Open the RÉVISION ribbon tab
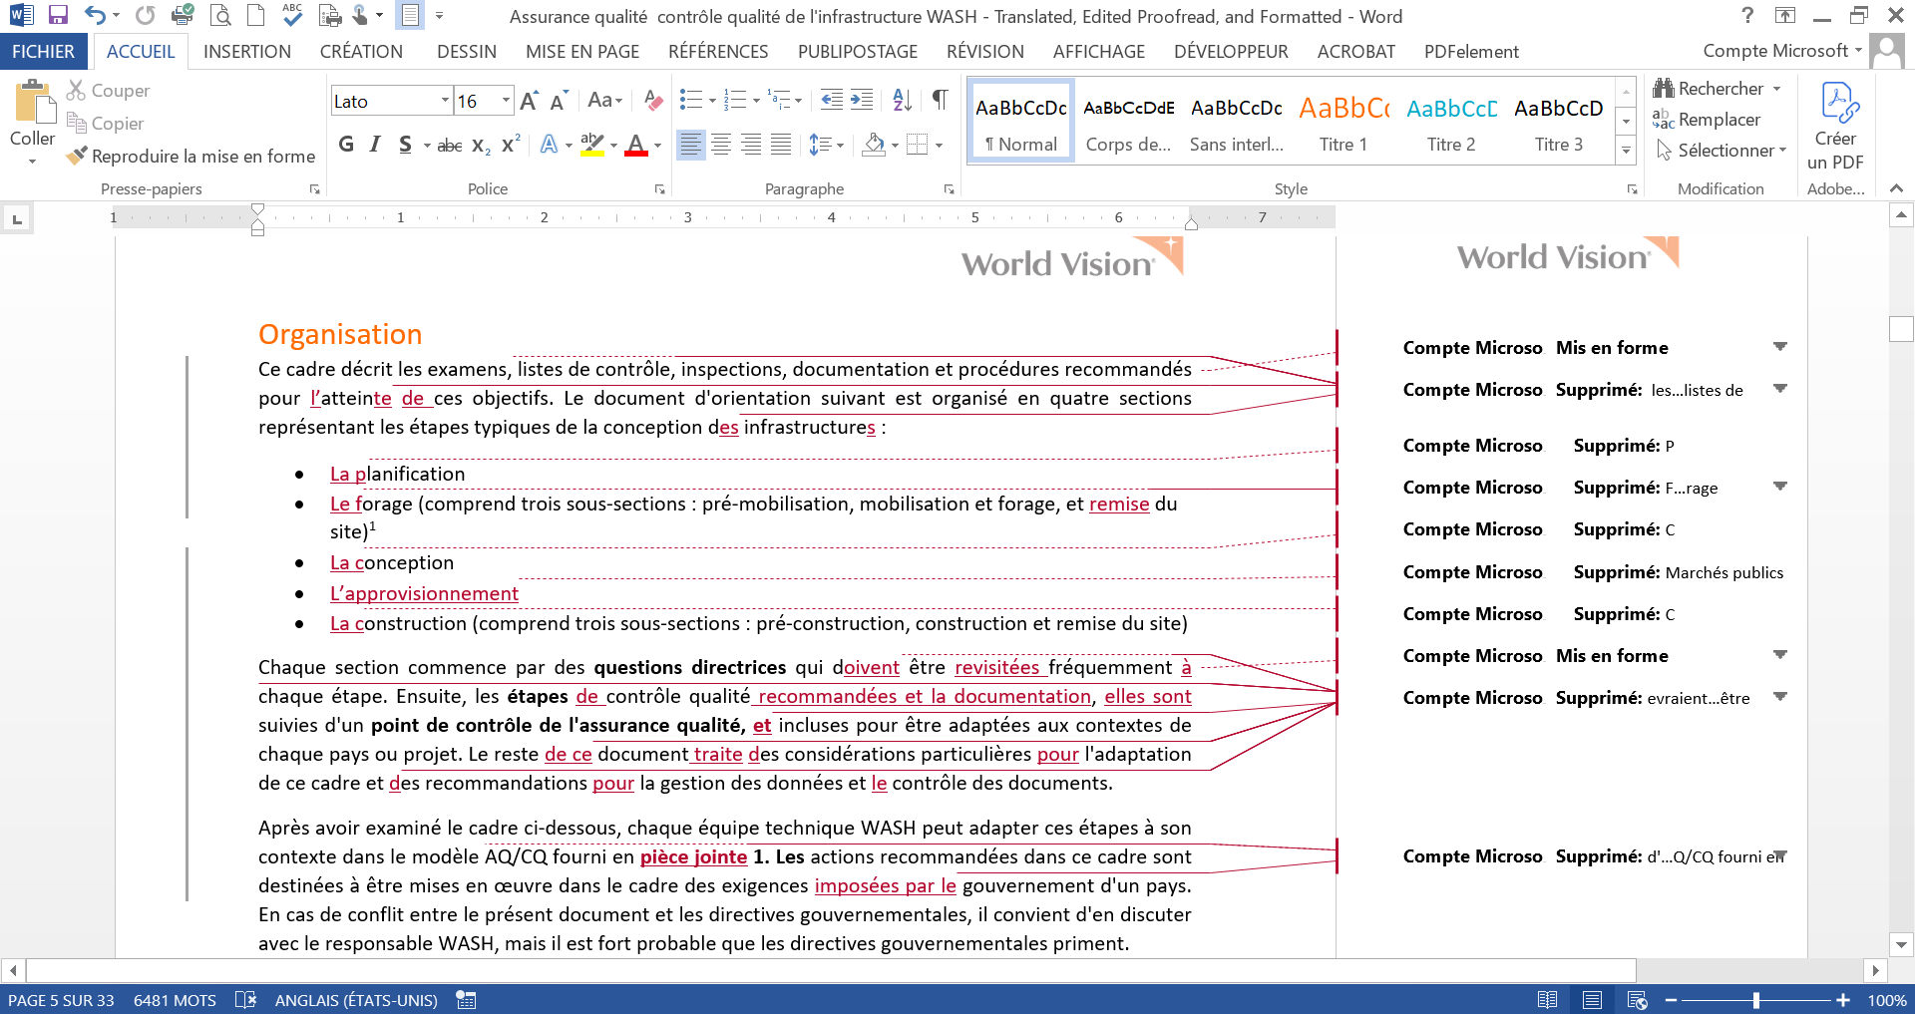This screenshot has height=1014, width=1915. click(984, 51)
